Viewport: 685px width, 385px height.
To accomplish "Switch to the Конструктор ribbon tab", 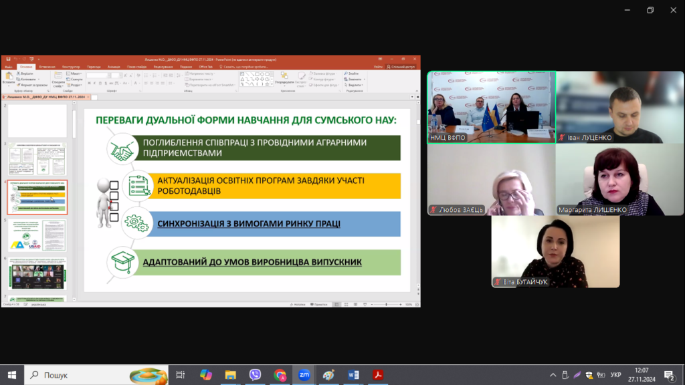I will (71, 67).
